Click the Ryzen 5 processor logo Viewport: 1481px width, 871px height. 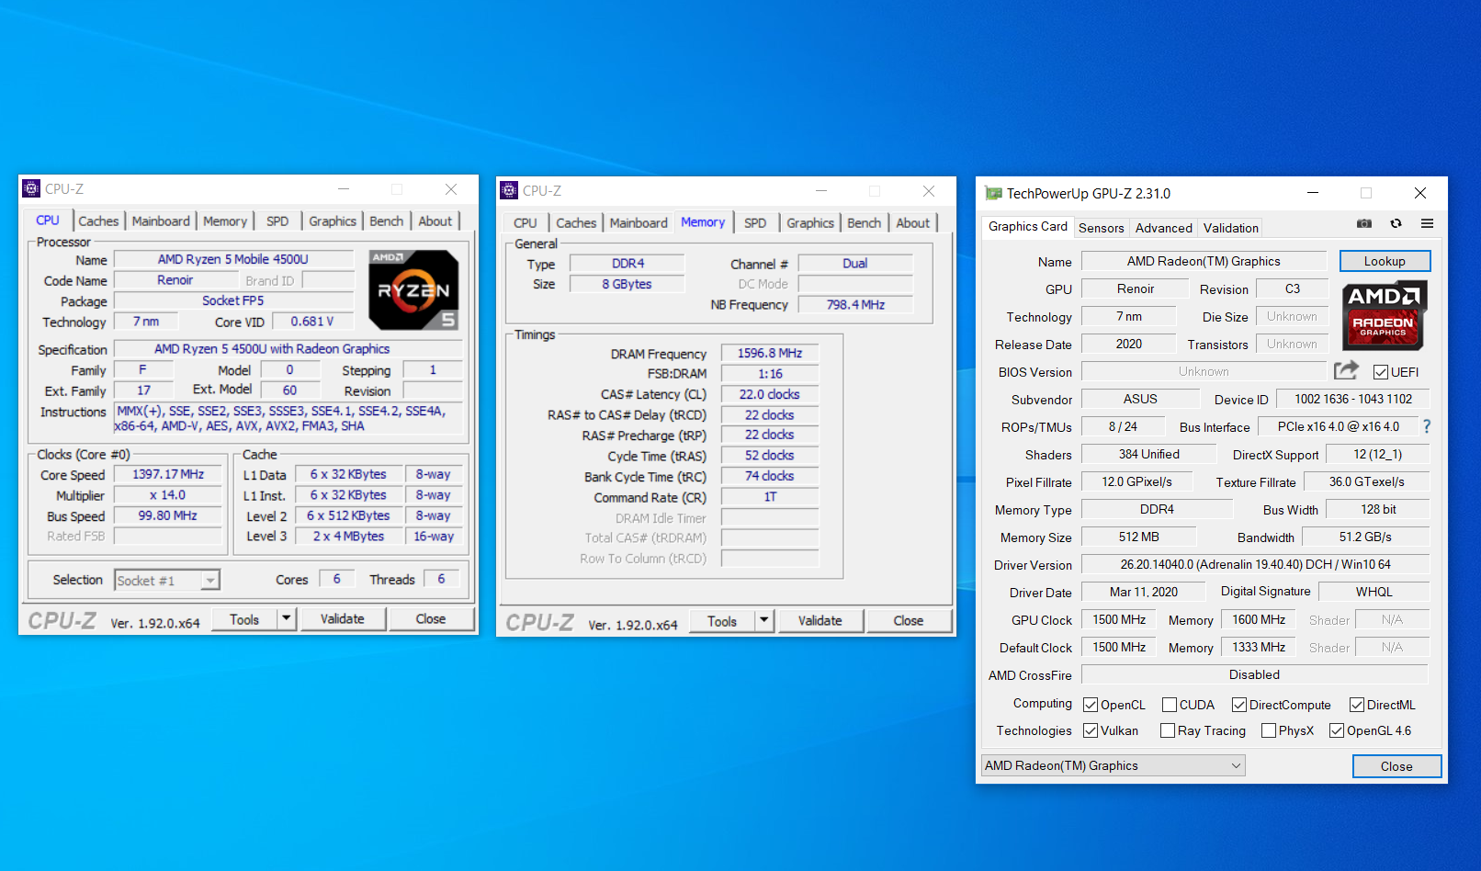pyautogui.click(x=413, y=289)
